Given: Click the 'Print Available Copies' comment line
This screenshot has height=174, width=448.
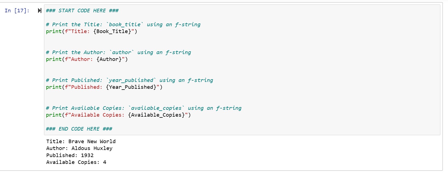Looking at the screenshot, I should (x=144, y=108).
